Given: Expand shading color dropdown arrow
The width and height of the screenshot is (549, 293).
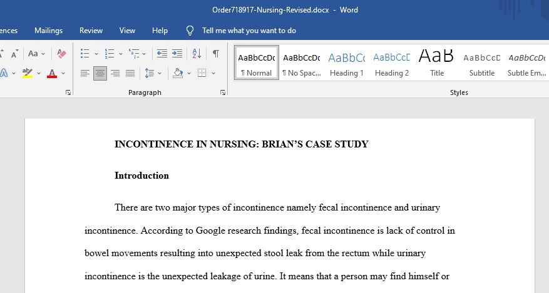Looking at the screenshot, I should pos(188,73).
